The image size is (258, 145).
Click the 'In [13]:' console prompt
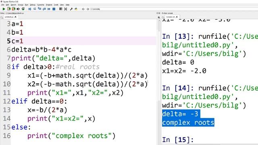(178, 37)
